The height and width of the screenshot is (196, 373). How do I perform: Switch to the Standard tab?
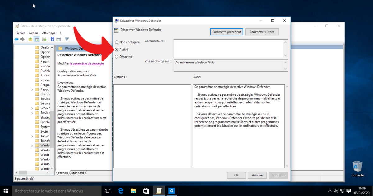(77, 173)
